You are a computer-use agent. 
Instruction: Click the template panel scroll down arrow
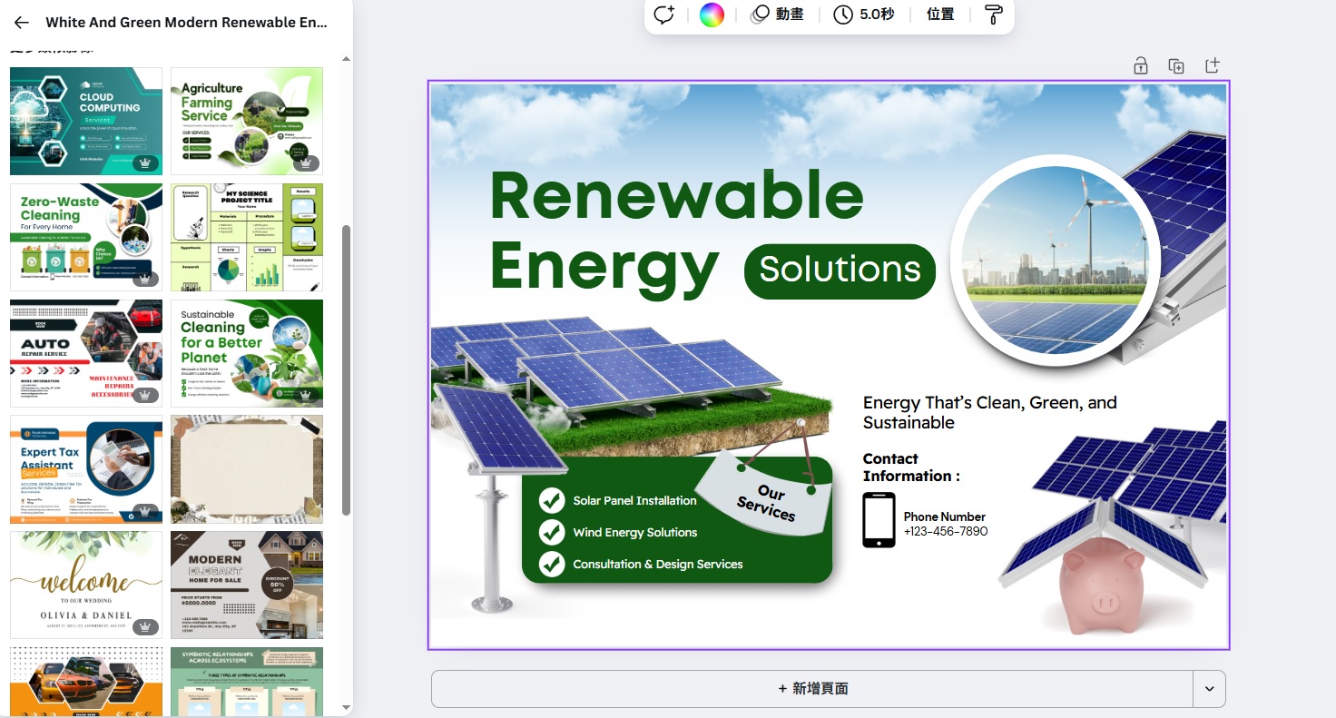346,706
